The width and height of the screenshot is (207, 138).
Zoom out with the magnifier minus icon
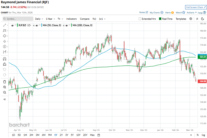[x=5, y=92]
